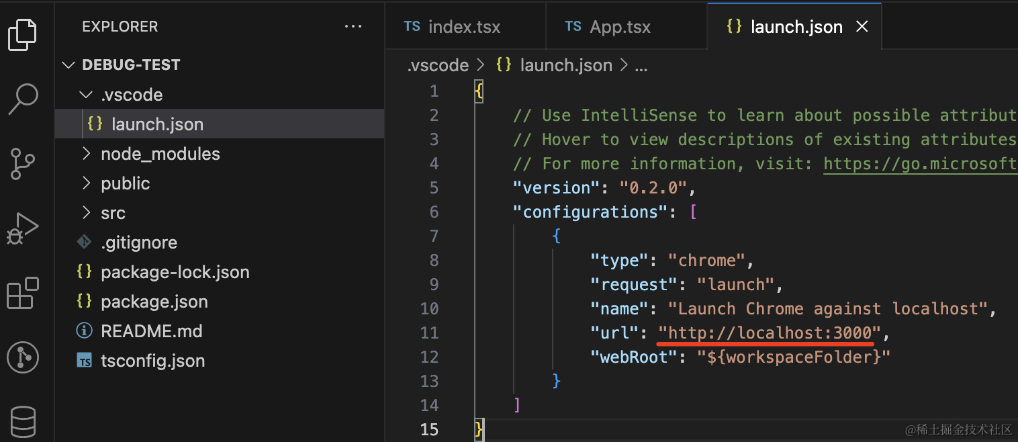Open package.json in explorer
This screenshot has height=442, width=1018.
220,302
